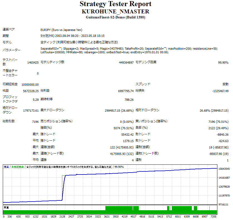Viewport: 233px width, 220px height.
Task: Click the 売りポジション(勝率%) label
Action: click(56, 121)
